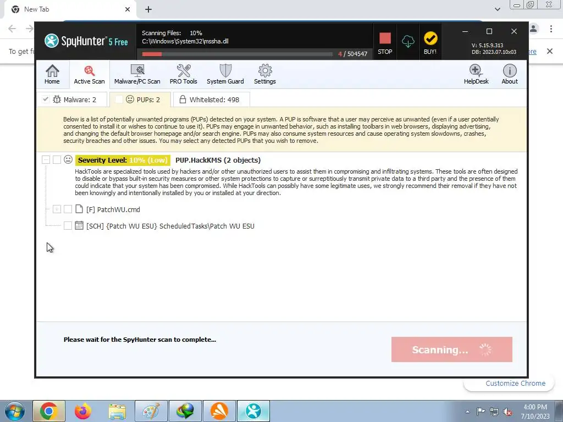
Task: Click the version text V: 5.15.9.313
Action: tap(487, 45)
